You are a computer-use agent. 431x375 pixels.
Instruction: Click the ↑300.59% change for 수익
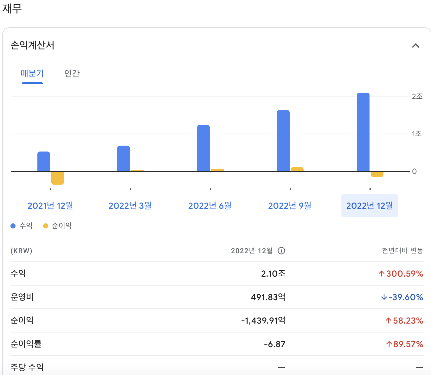pos(401,273)
